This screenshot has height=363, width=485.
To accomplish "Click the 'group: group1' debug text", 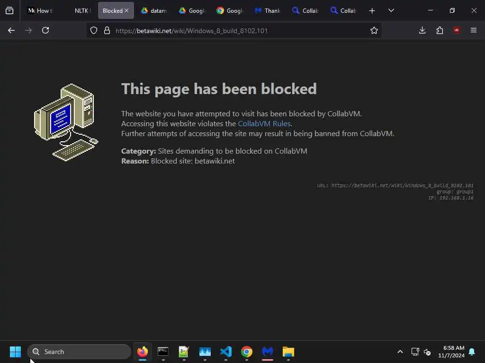I will tap(455, 192).
